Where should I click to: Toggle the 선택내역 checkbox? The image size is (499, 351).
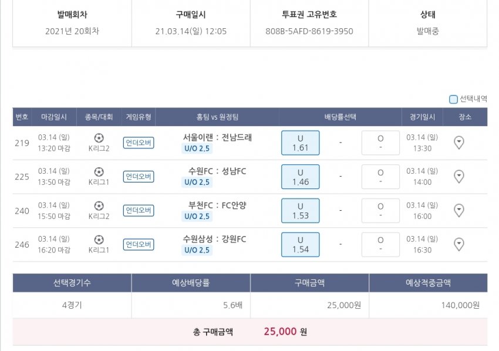pyautogui.click(x=453, y=99)
